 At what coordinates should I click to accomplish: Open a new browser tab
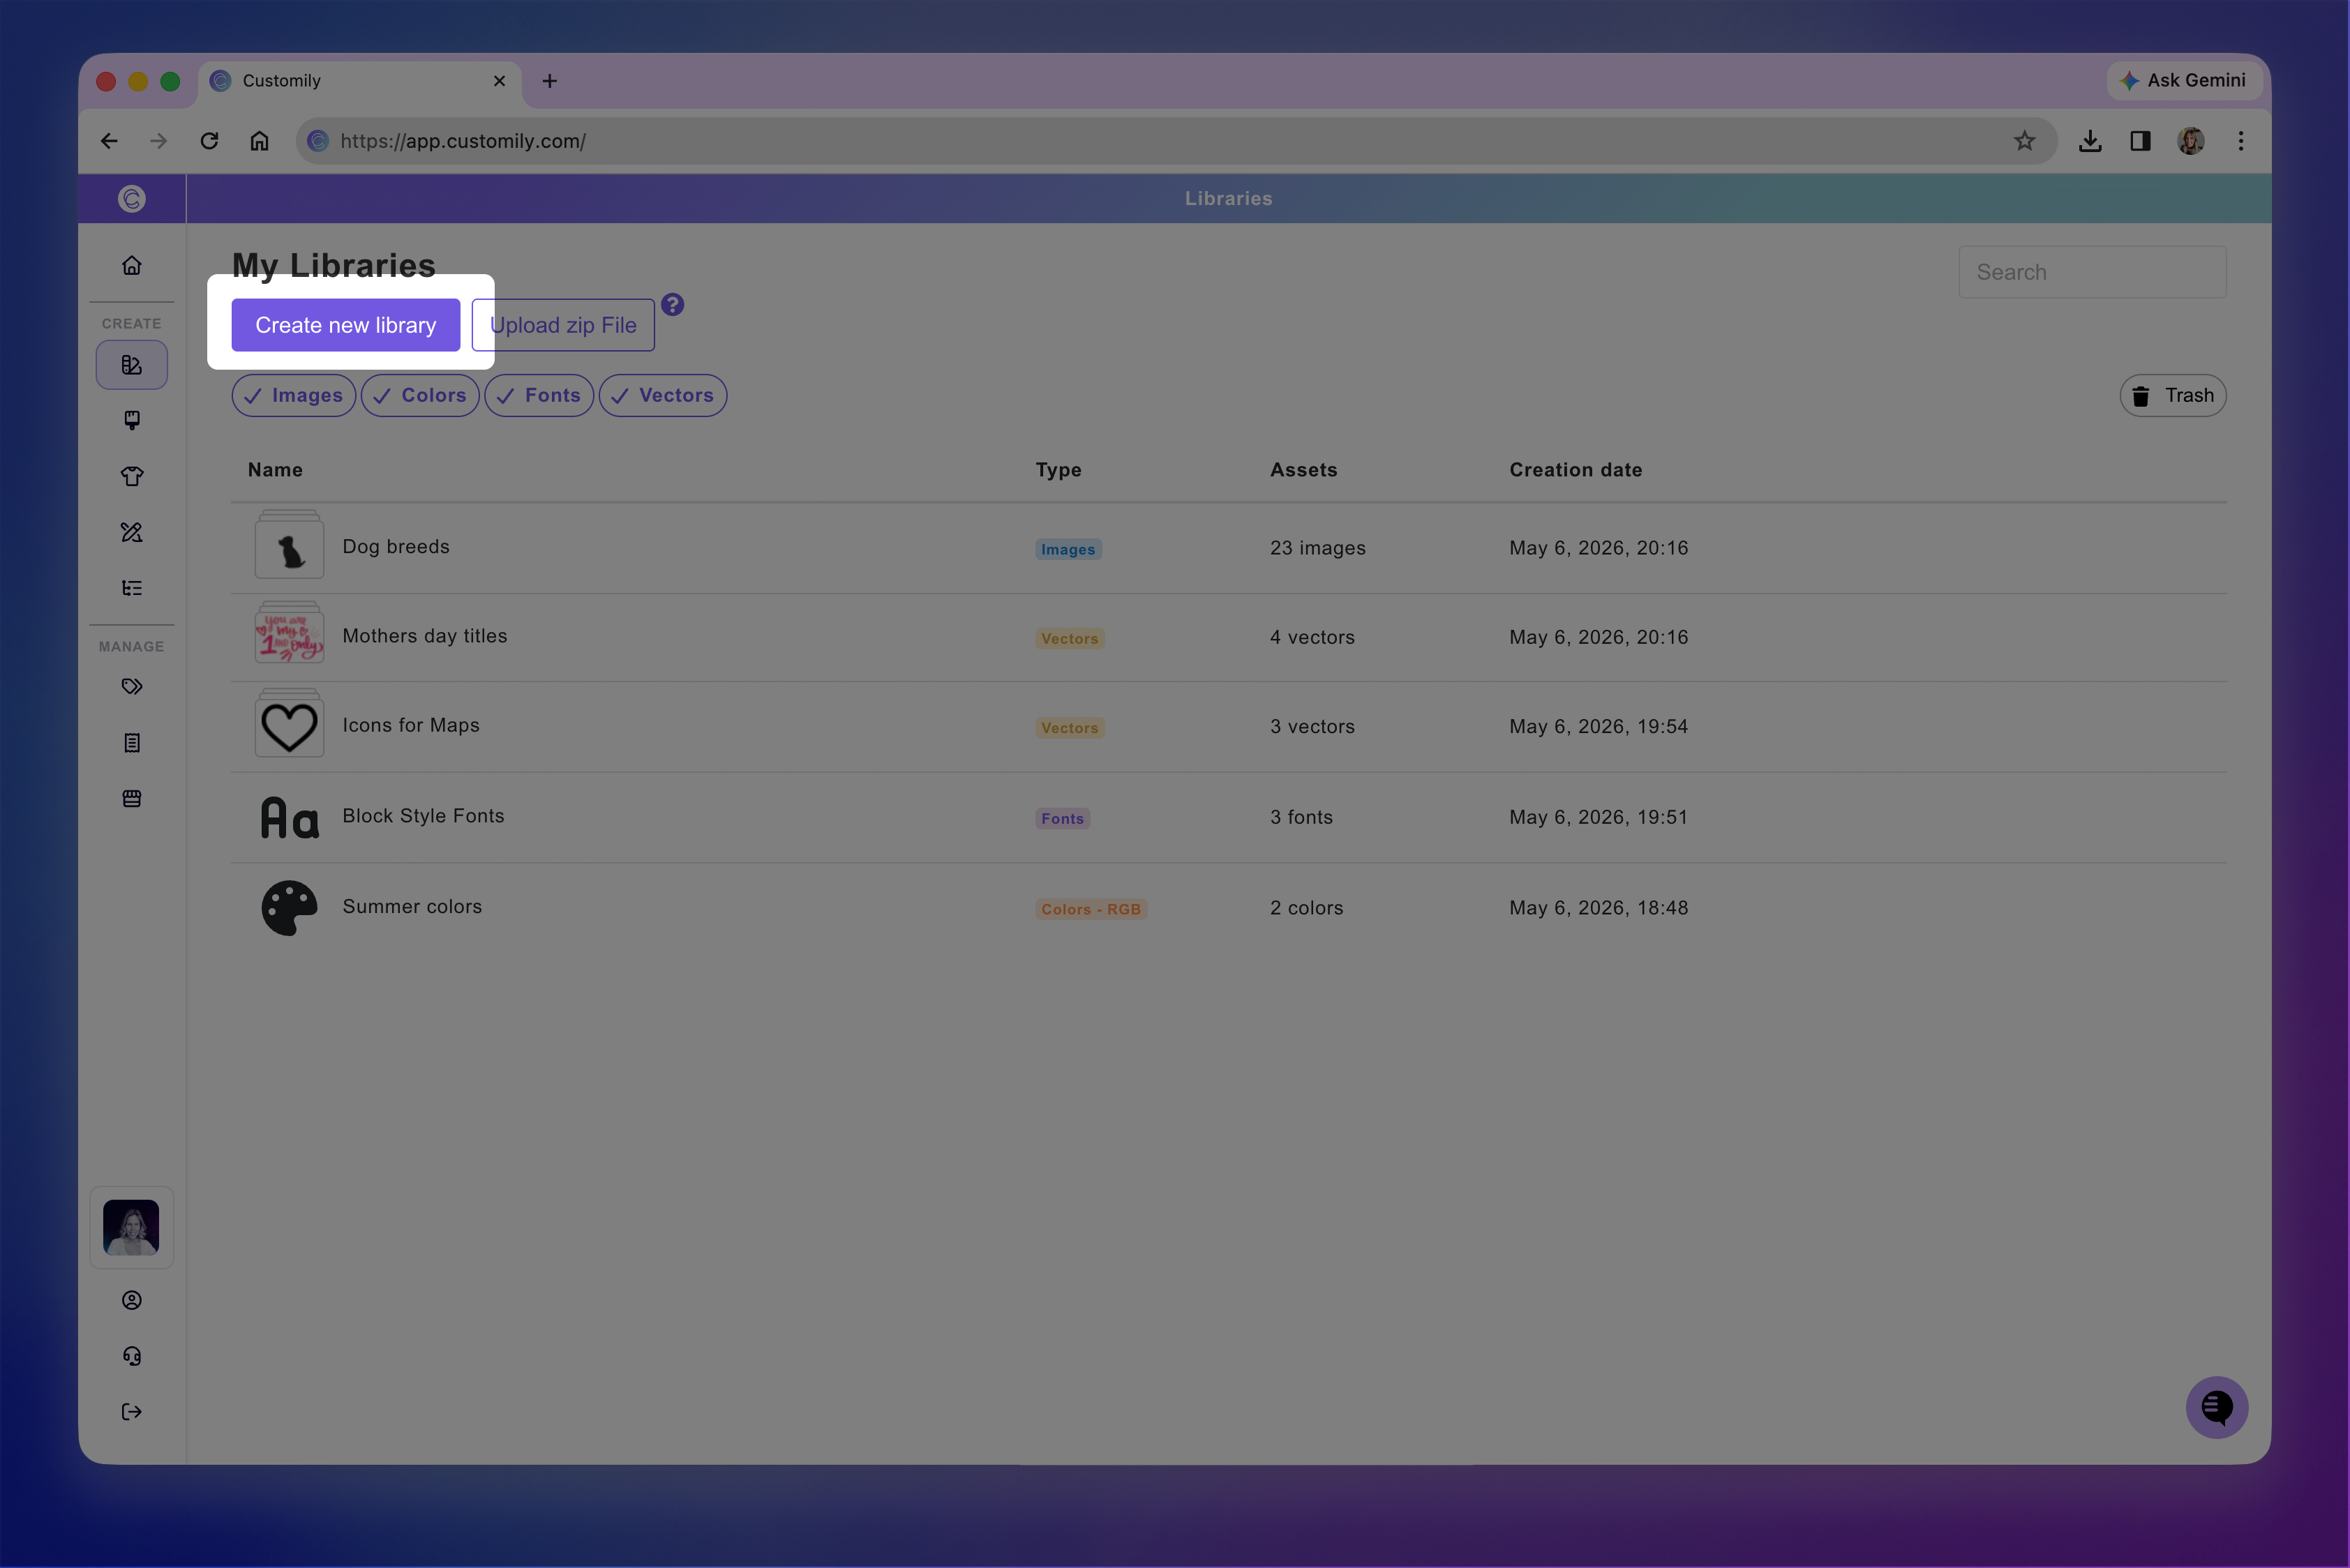click(549, 81)
